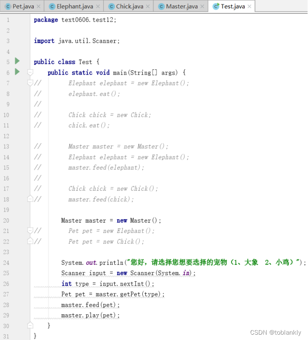This screenshot has height=340, width=308.
Task: Click the run arrow beside main method
Action: point(17,72)
